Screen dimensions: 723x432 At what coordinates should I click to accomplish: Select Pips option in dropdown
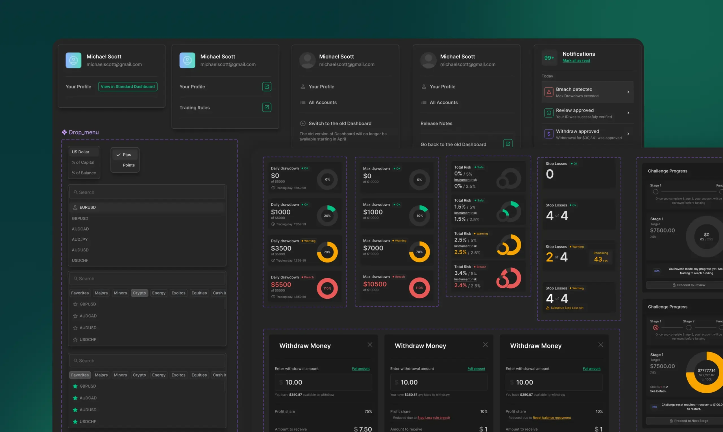click(x=125, y=155)
